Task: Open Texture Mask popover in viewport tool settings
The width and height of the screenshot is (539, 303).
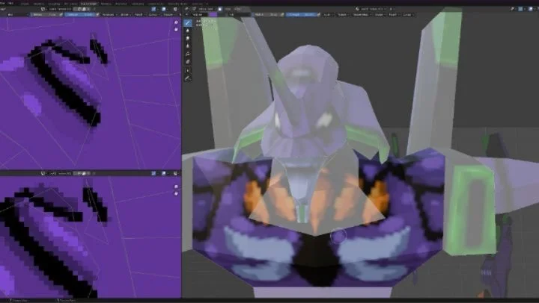Action: 362,14
